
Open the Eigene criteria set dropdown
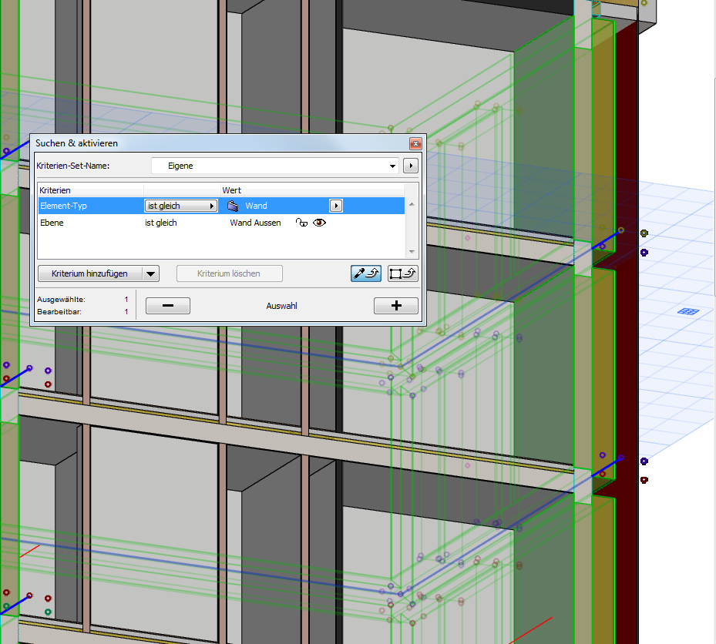[x=392, y=166]
